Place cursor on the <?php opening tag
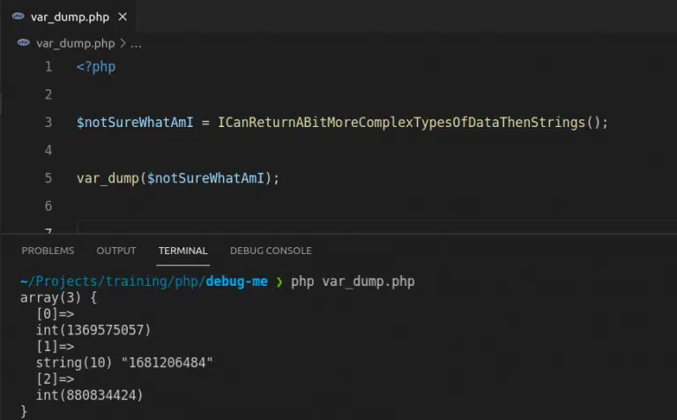The image size is (677, 420). (x=95, y=67)
